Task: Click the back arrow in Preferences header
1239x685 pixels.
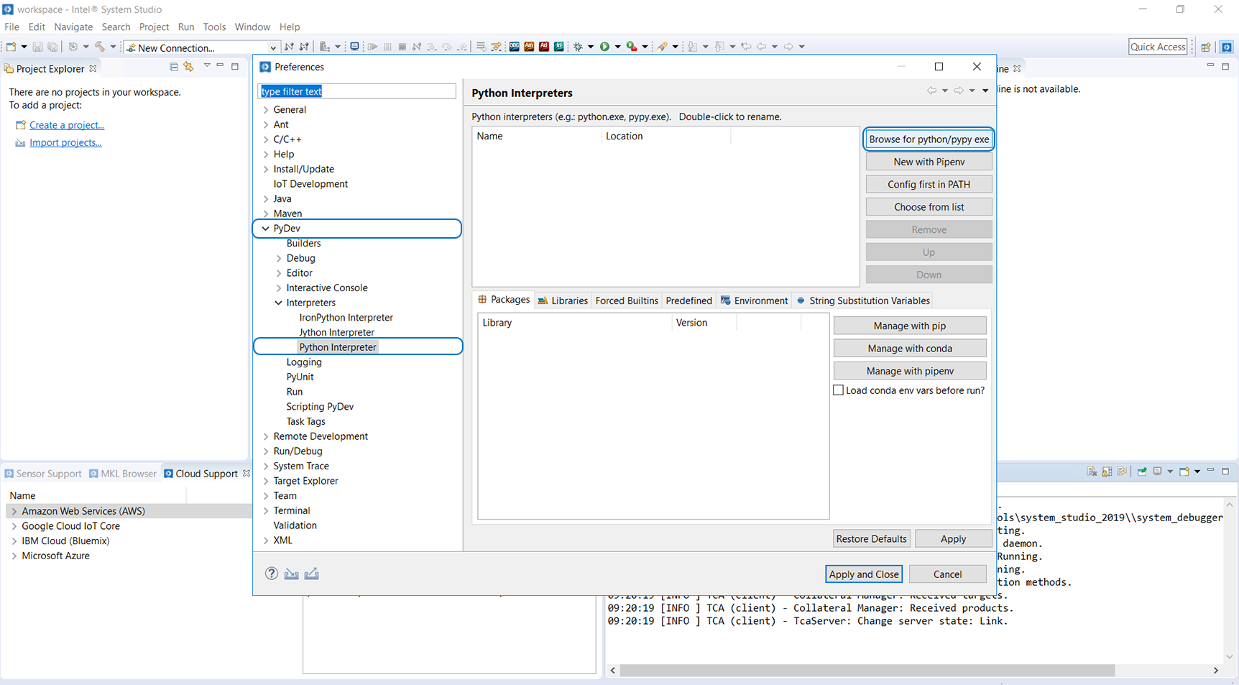Action: coord(931,91)
